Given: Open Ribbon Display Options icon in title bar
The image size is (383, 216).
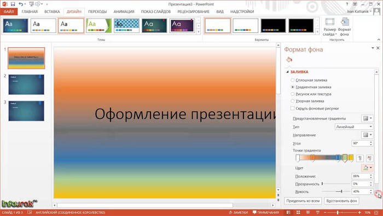Looking at the screenshot, I should [x=355, y=4].
